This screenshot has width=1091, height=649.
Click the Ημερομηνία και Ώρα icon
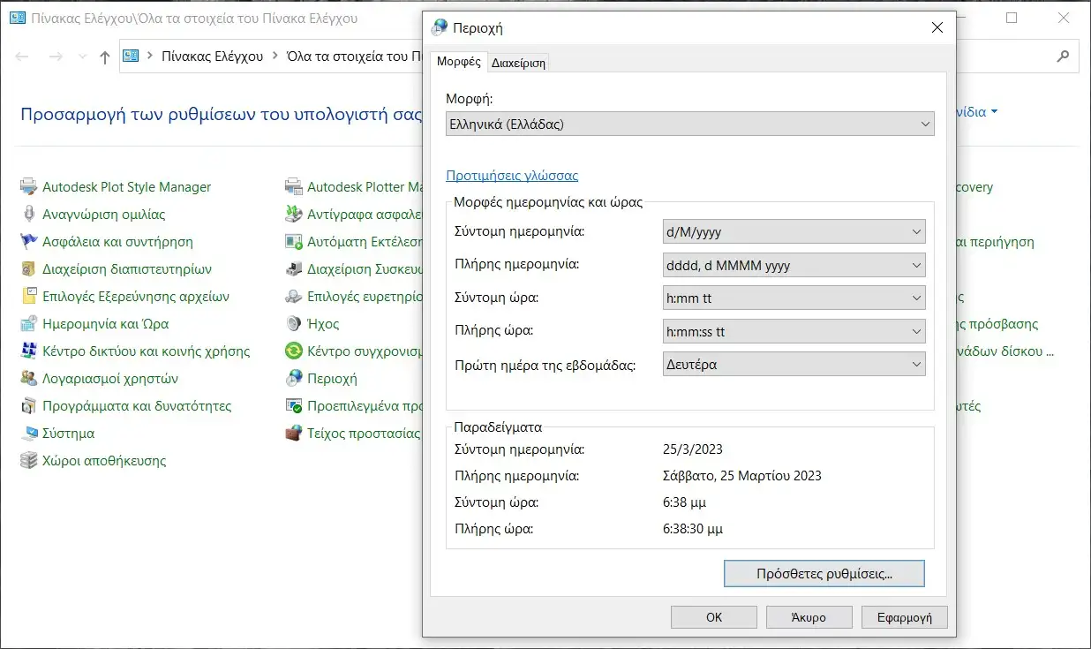tap(29, 324)
